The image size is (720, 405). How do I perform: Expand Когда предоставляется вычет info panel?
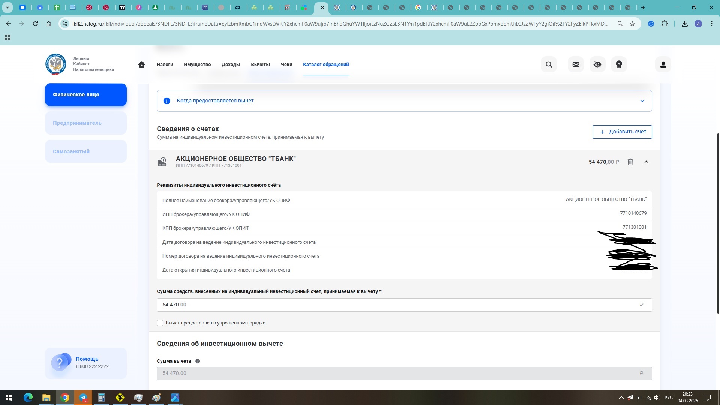[642, 101]
